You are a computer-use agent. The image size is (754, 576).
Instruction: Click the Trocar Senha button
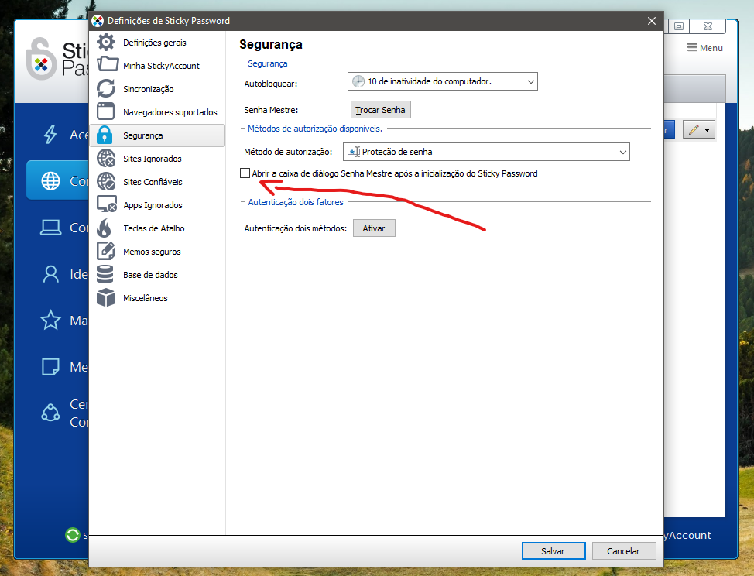click(x=380, y=110)
